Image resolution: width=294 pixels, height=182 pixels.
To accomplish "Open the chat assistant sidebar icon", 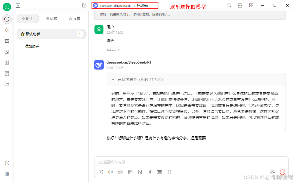I will 7,19.
